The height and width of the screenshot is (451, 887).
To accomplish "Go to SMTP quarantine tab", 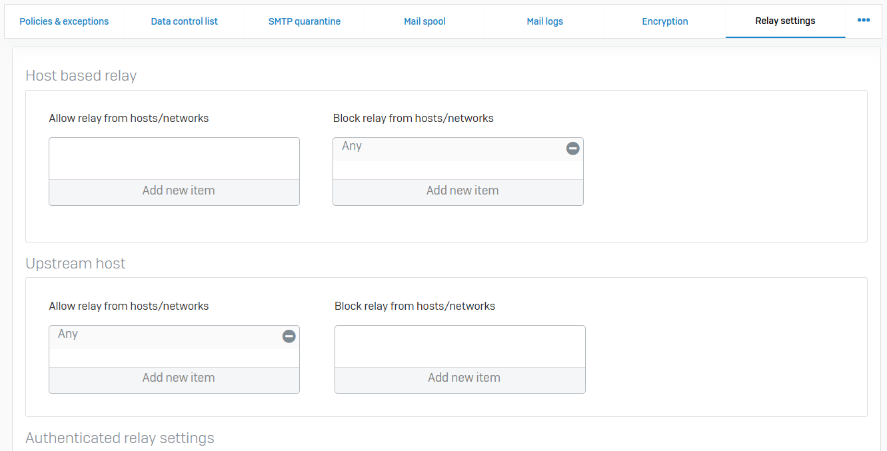I will [x=305, y=21].
